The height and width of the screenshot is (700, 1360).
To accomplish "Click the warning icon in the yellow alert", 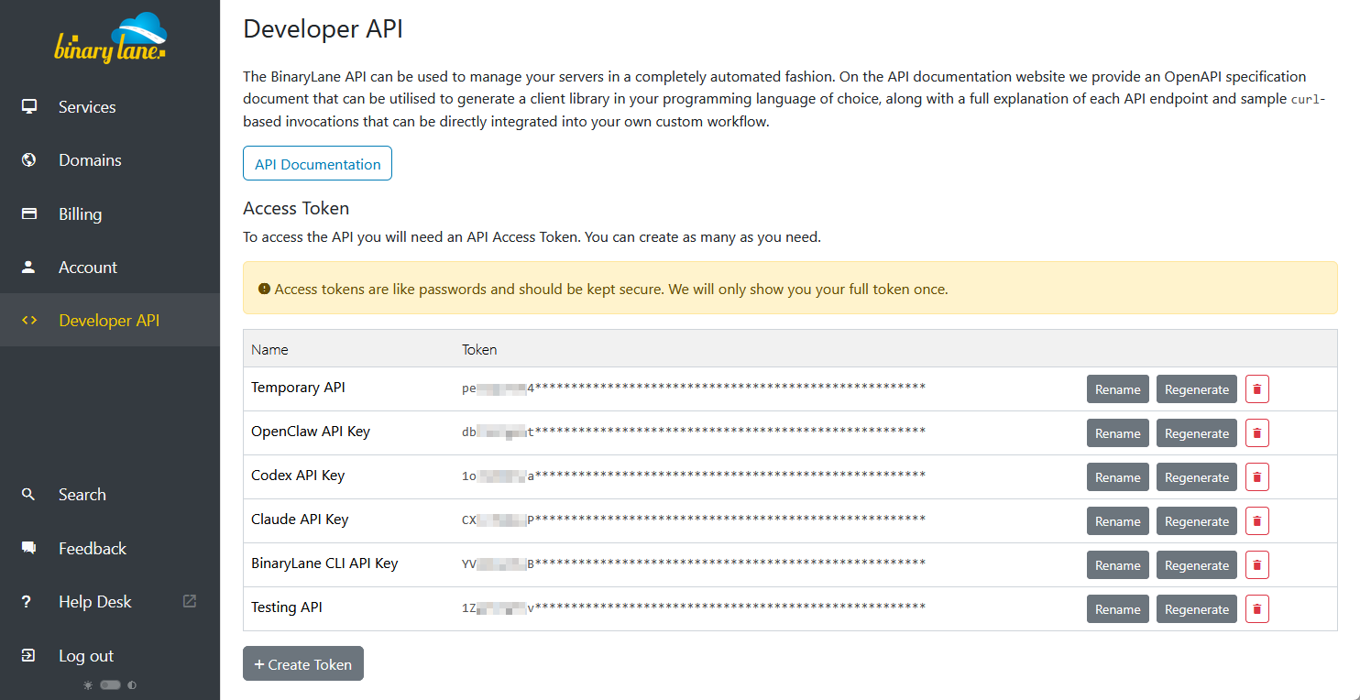I will click(264, 289).
